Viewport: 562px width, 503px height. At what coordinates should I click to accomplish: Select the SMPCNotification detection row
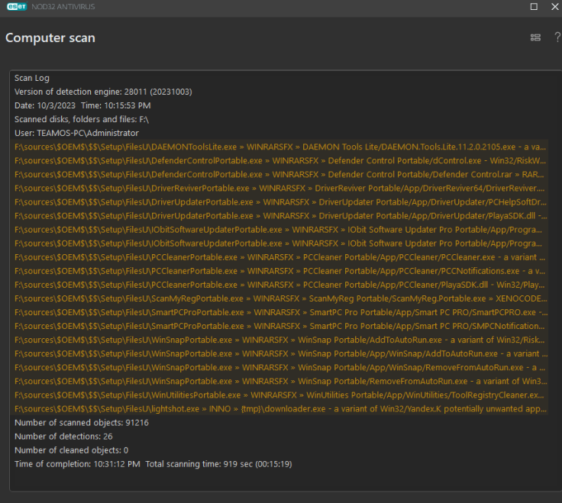[280, 326]
